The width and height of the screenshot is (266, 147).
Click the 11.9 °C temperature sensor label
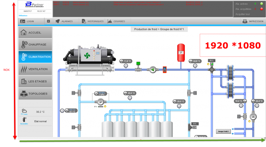[126, 61]
